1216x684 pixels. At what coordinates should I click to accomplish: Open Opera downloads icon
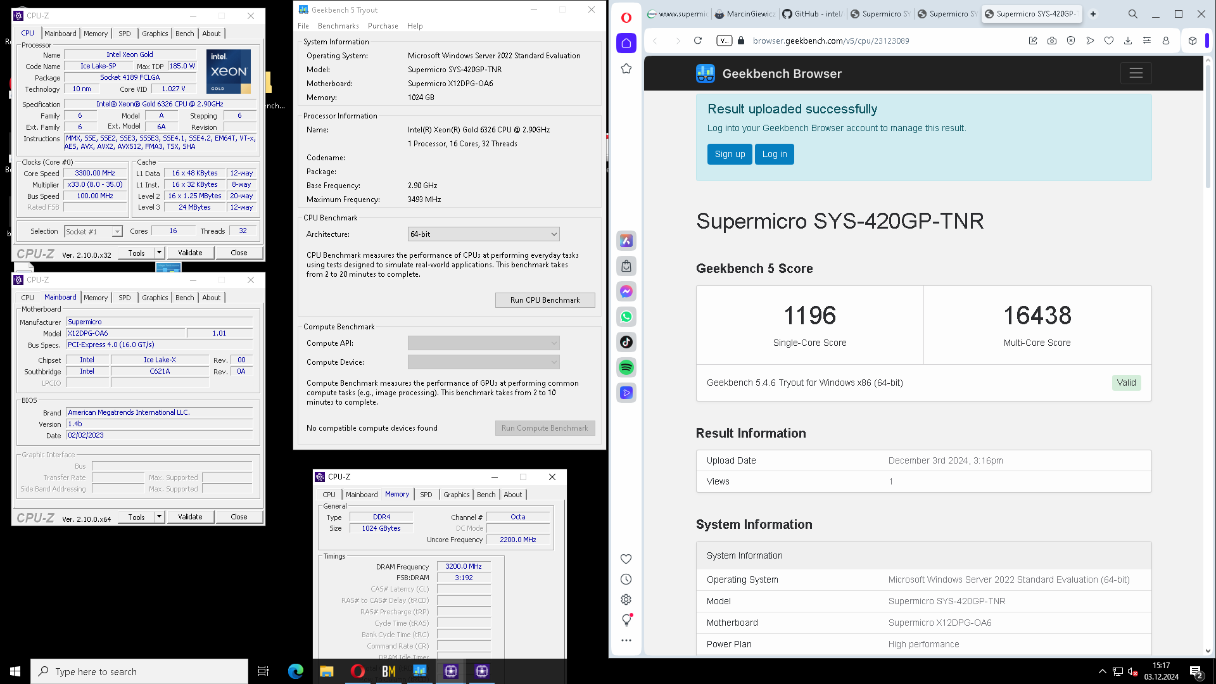click(1127, 41)
